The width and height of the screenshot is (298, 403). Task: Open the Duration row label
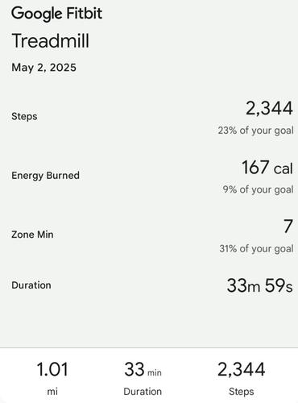(x=31, y=285)
